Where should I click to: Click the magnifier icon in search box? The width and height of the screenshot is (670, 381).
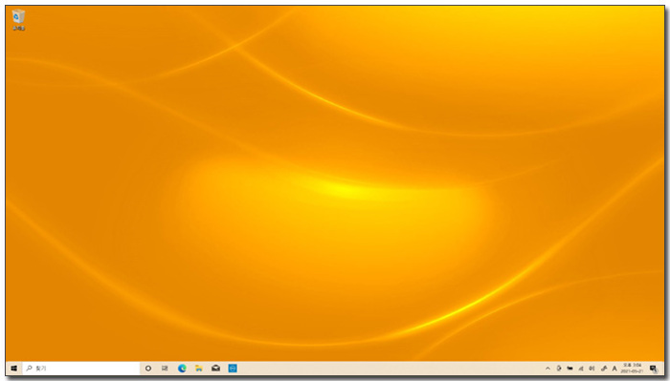(x=29, y=369)
